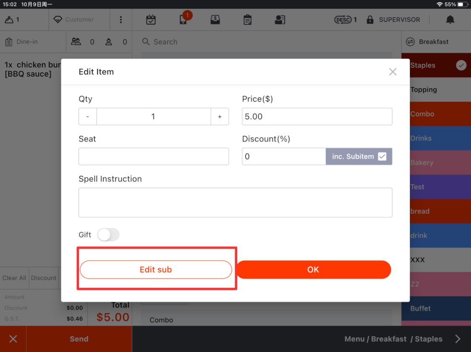The image size is (471, 352).
Task: Uncheck the inc. Subitem checkbox
Action: point(382,157)
